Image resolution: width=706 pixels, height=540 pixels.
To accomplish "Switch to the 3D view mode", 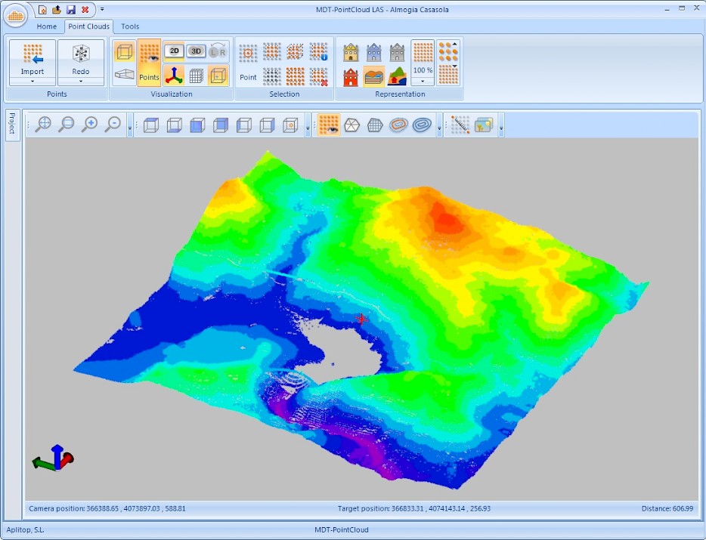I will pyautogui.click(x=196, y=51).
